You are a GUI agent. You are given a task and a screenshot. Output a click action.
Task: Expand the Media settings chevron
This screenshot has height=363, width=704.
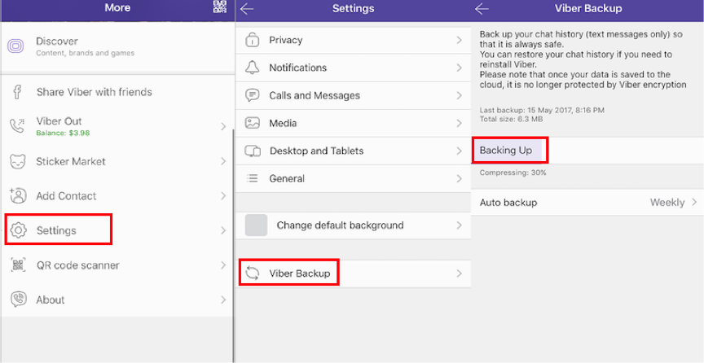[460, 123]
